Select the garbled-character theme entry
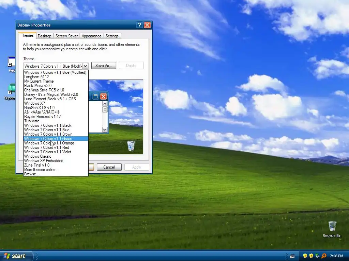Viewport: 349px width, 261px height. (56, 112)
